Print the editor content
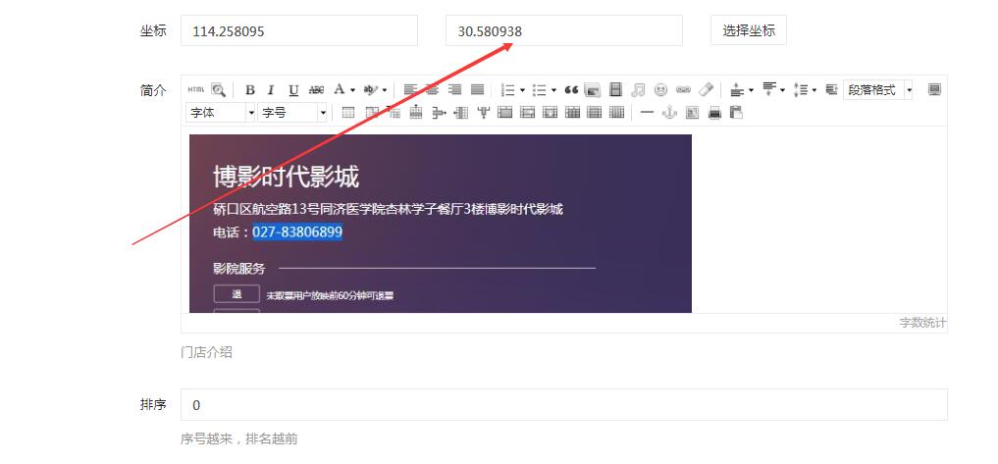The image size is (998, 464). 714,113
